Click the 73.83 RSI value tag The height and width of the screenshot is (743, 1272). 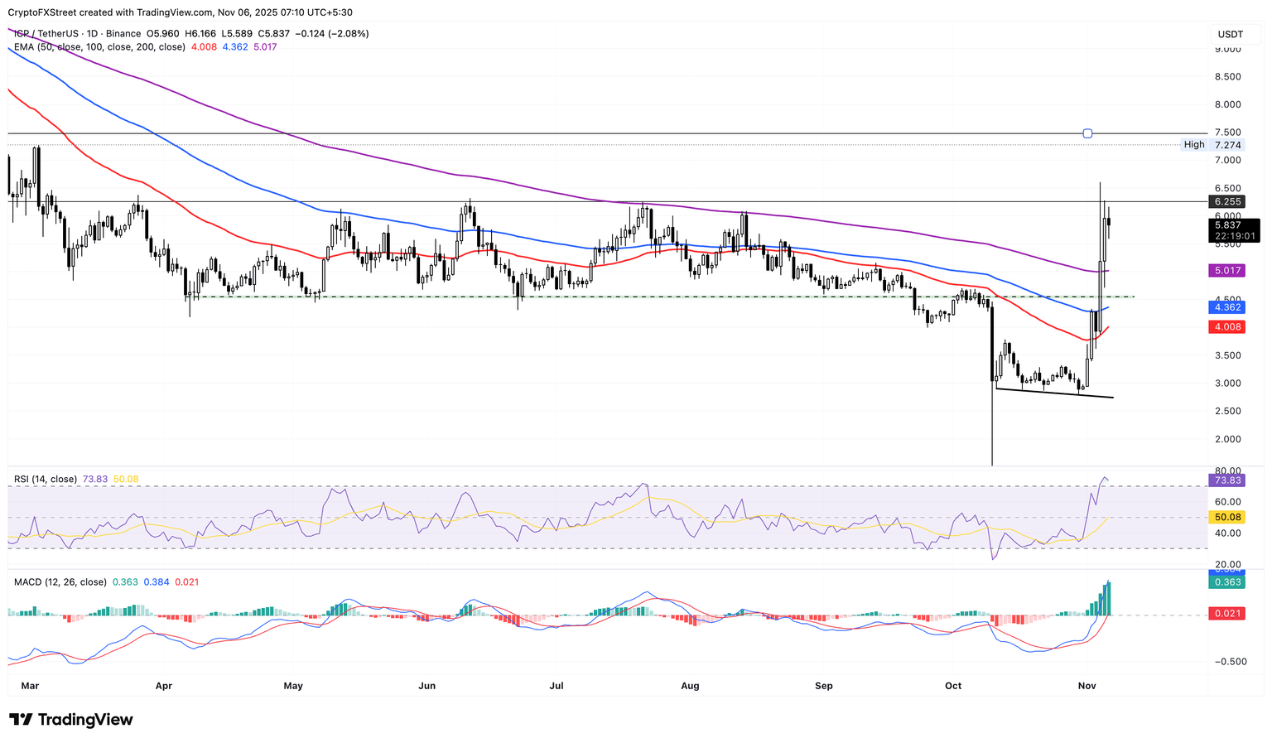[1228, 480]
